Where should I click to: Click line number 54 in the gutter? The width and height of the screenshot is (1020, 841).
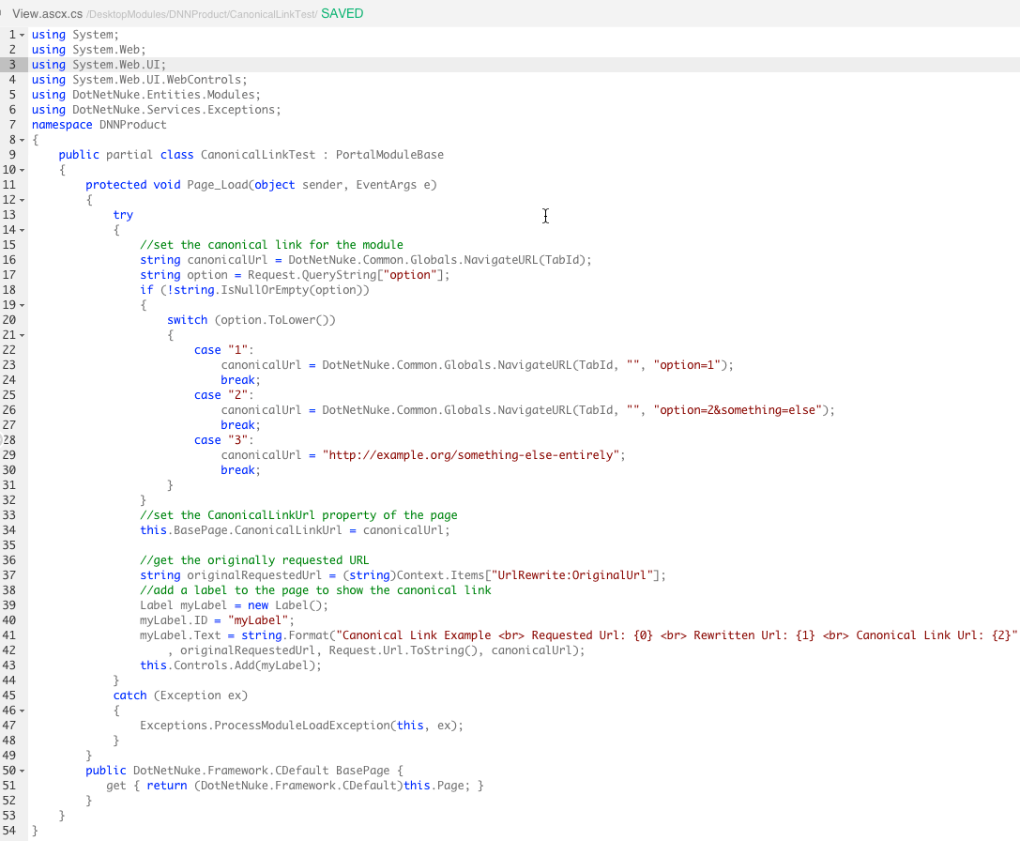pos(9,831)
